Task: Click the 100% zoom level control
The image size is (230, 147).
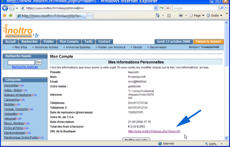Action: click(211, 144)
